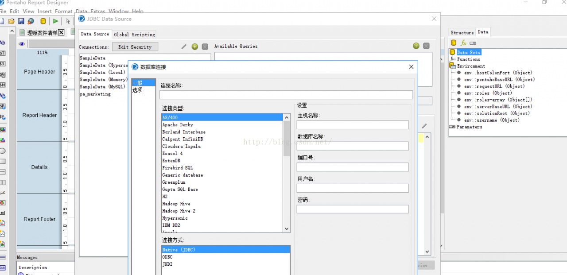Focus the 端口号 input field
567x275 pixels.
point(353,167)
